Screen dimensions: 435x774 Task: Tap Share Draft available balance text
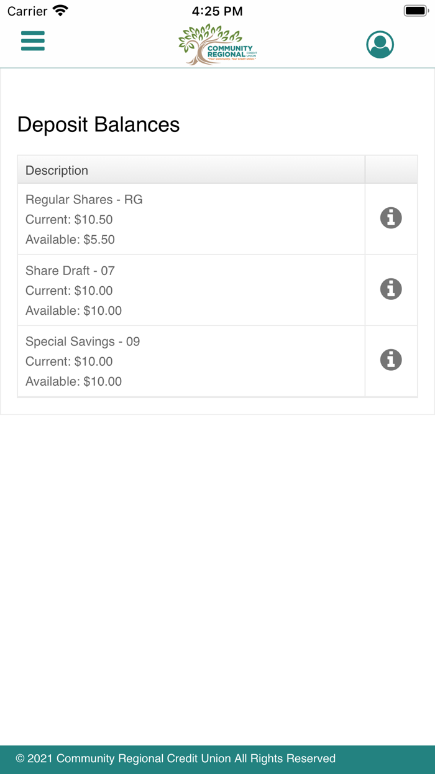[73, 310]
